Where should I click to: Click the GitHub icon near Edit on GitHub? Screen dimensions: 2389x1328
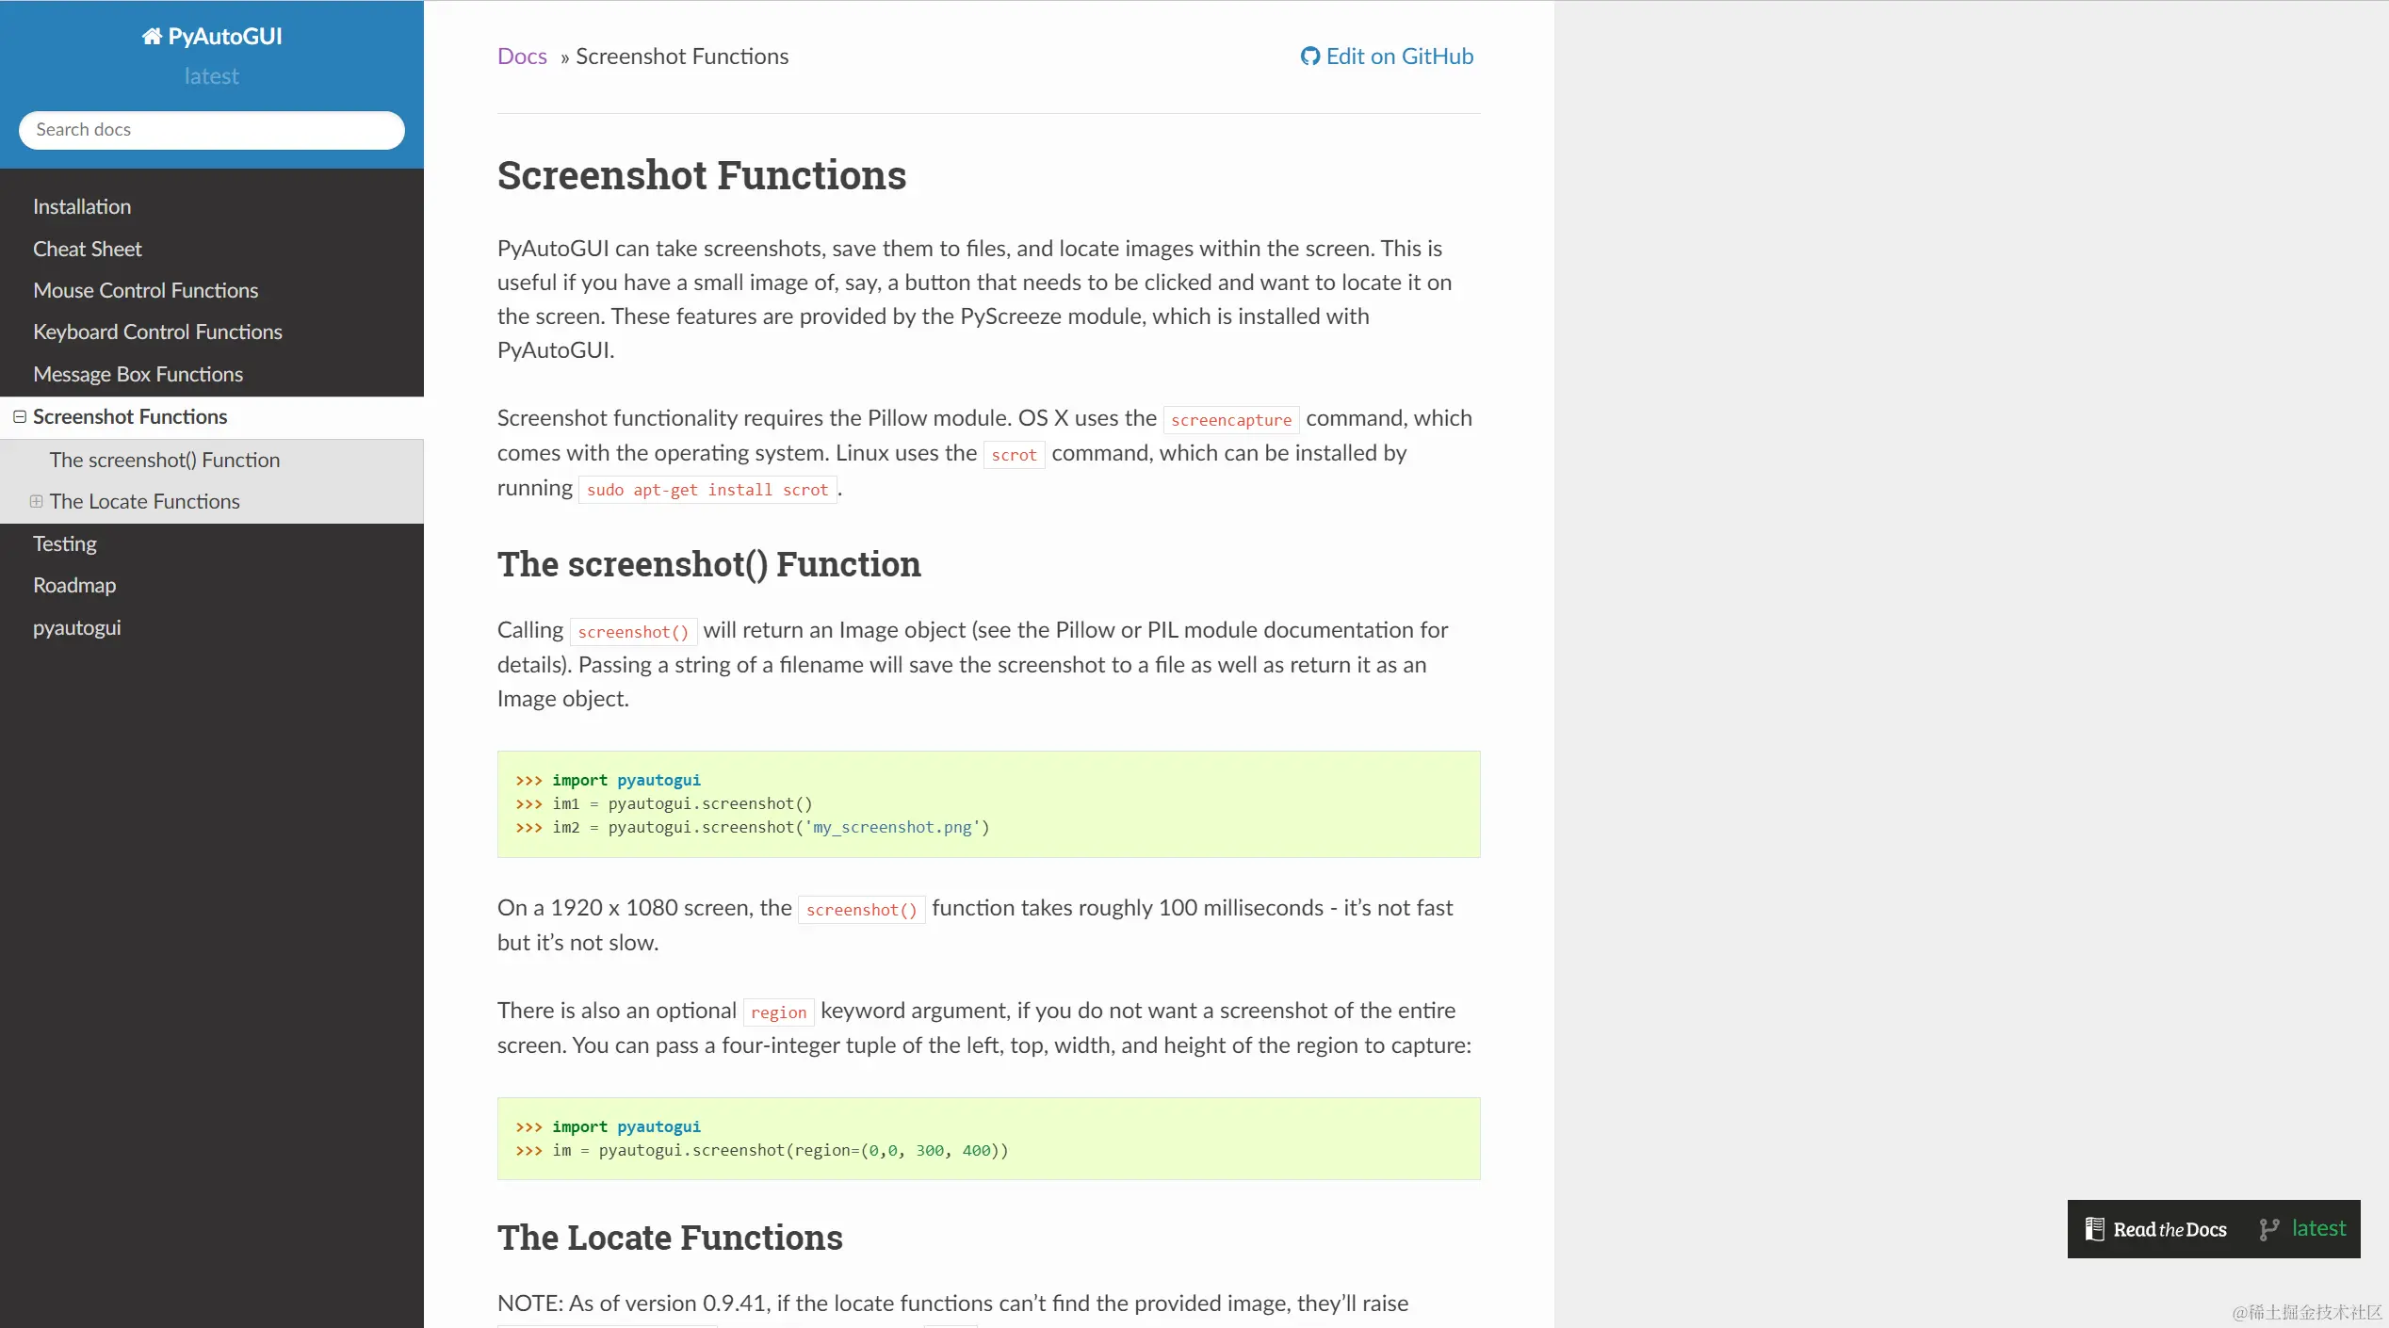1309,57
